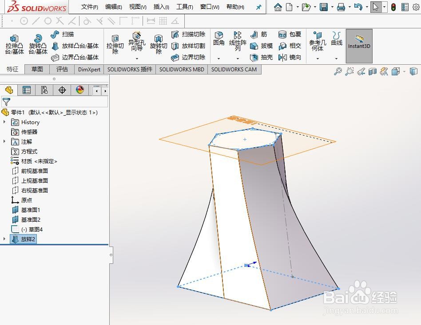The width and height of the screenshot is (421, 325).
Task: Click the Fillet (圆角) tool
Action: tap(219, 39)
